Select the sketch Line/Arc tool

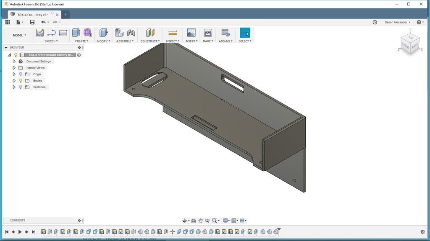[51, 33]
